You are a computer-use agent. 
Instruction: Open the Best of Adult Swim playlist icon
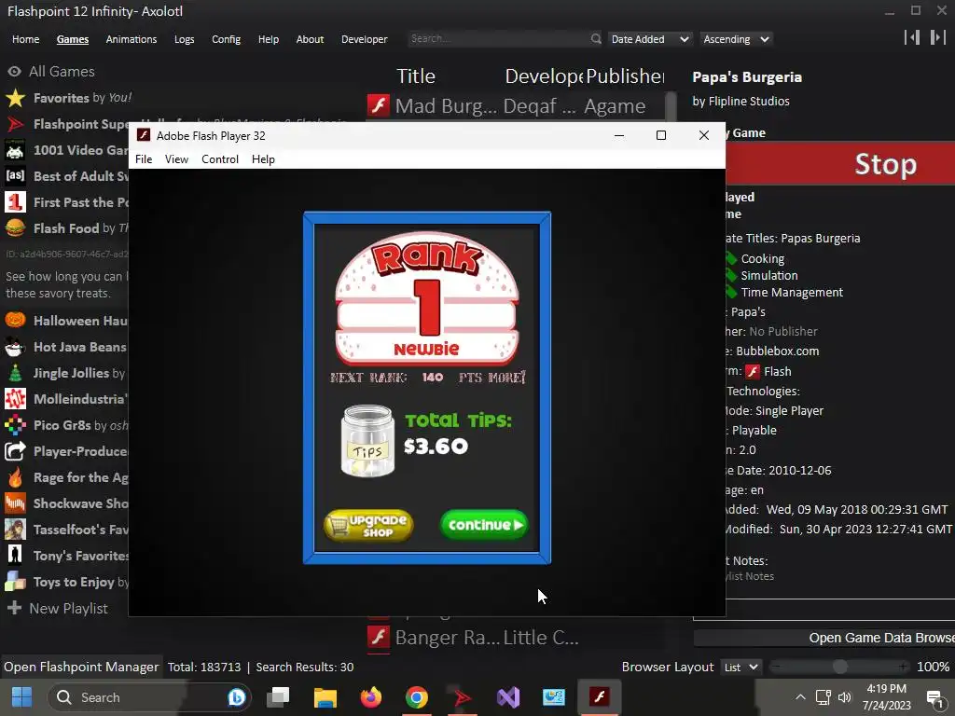tap(15, 176)
